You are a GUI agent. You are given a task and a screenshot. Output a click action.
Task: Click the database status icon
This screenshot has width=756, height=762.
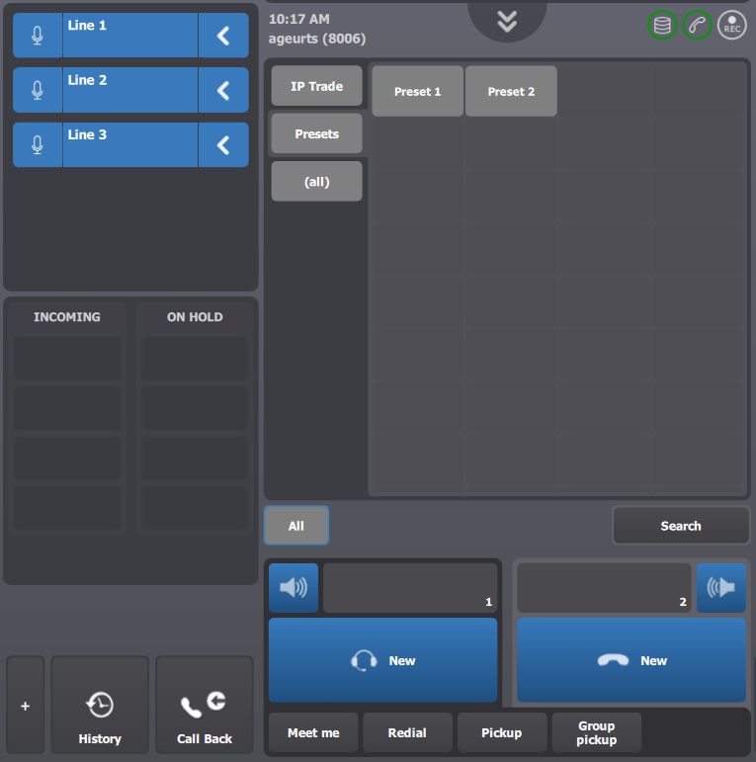tap(662, 25)
